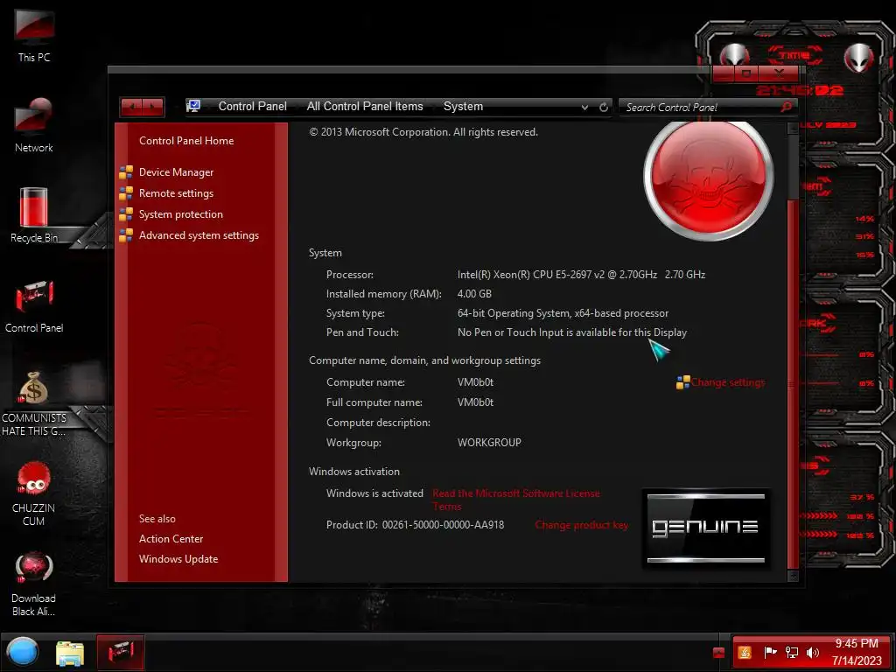
Task: Click the blue Start orb
Action: [22, 652]
